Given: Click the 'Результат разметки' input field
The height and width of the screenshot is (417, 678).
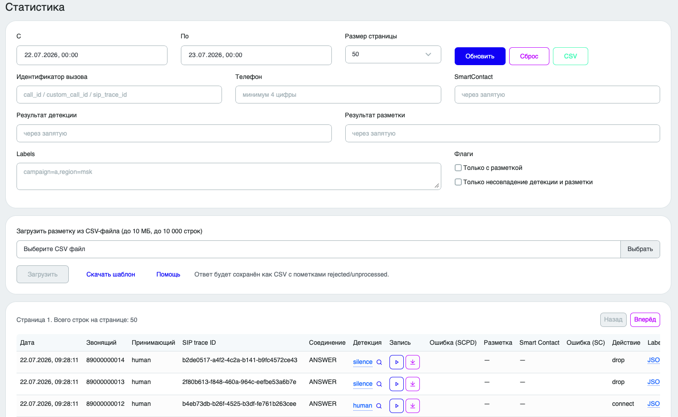Looking at the screenshot, I should pyautogui.click(x=502, y=133).
